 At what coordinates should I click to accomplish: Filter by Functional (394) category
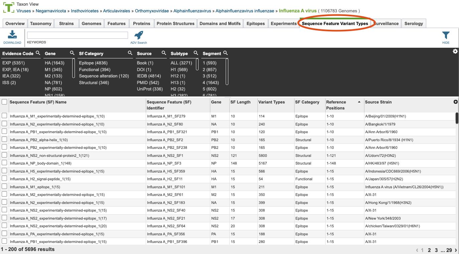point(95,70)
